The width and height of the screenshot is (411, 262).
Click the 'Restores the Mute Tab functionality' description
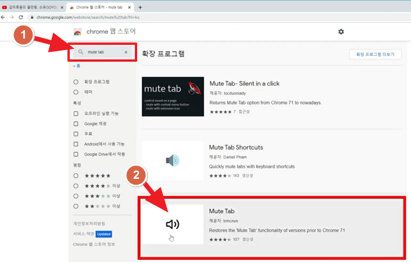point(277,230)
